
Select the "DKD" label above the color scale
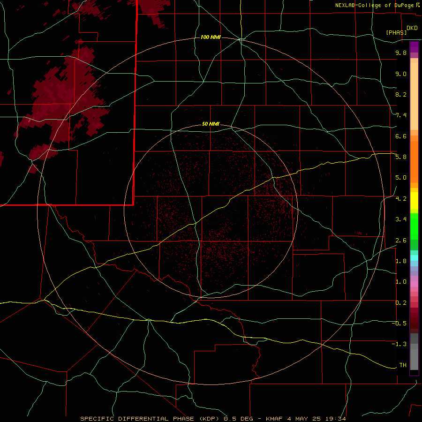point(412,28)
